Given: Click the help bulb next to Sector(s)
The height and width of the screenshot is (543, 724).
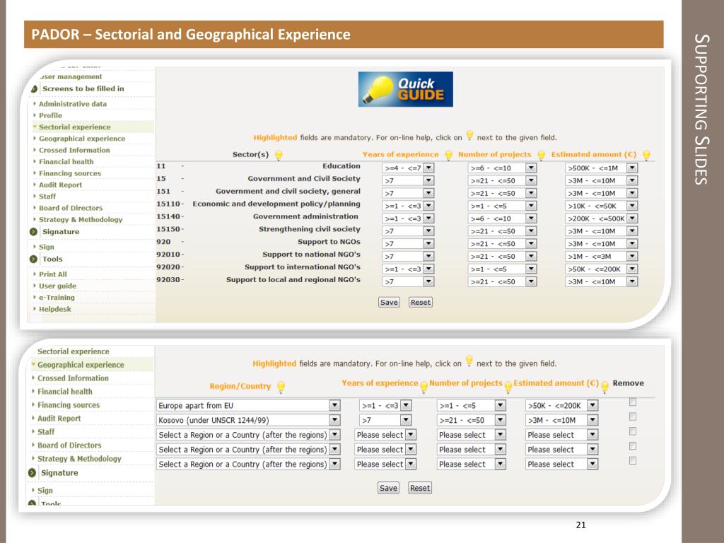Looking at the screenshot, I should tap(279, 155).
